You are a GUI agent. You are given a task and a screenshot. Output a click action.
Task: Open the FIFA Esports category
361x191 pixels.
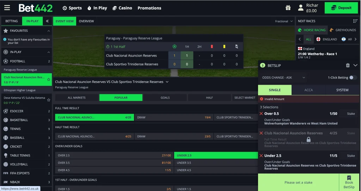(26, 173)
